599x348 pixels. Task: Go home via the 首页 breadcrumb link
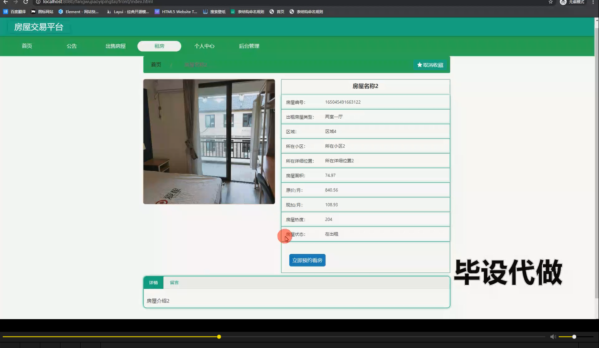[x=155, y=64]
